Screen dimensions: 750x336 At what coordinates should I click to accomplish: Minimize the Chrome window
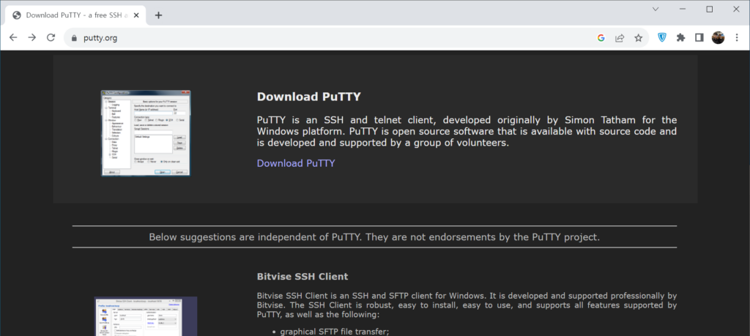click(683, 9)
